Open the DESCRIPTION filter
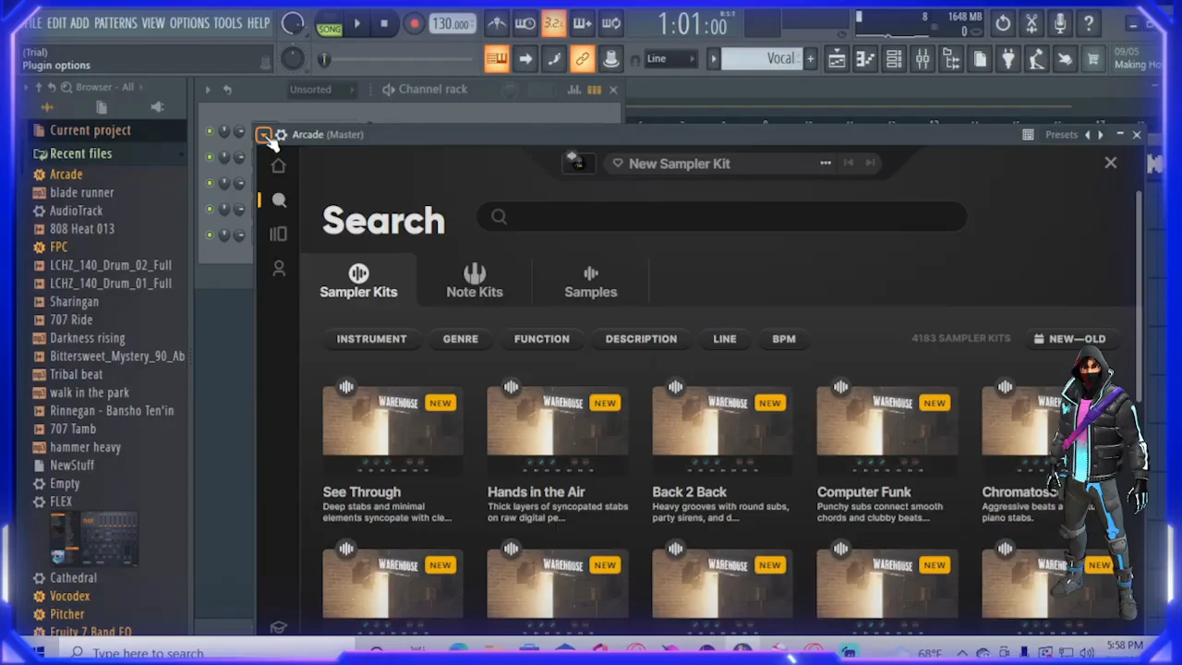1182x665 pixels. [641, 339]
